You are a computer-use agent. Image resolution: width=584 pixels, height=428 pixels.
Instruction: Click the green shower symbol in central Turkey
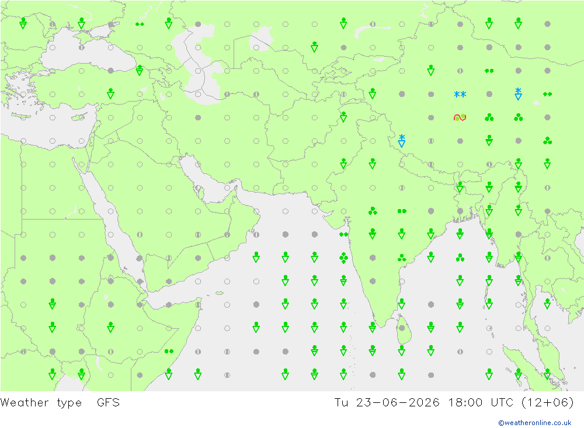pyautogui.click(x=110, y=93)
